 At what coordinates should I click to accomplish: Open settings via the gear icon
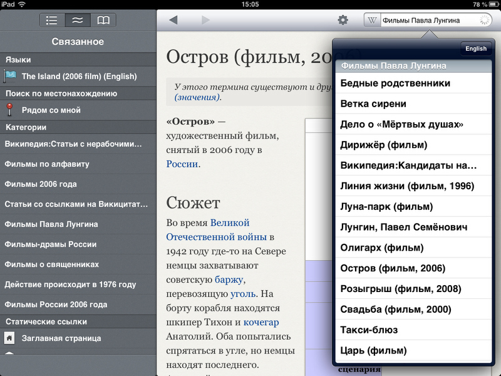pyautogui.click(x=343, y=20)
